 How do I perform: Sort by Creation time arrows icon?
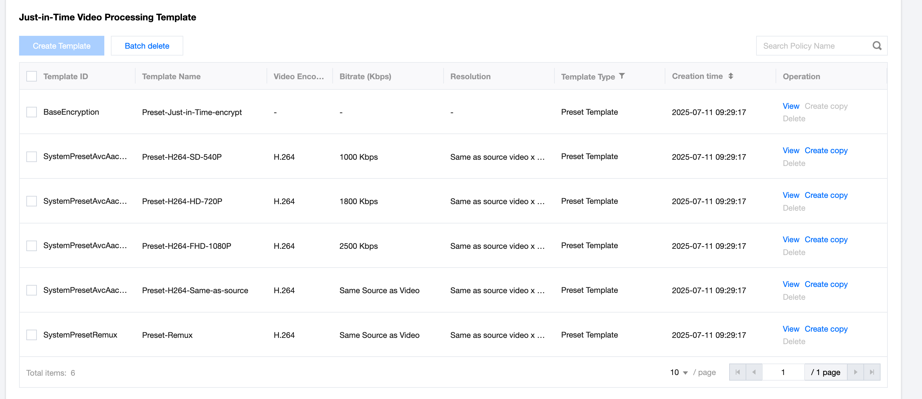tap(730, 76)
